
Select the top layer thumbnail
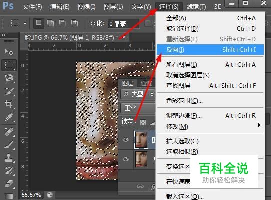141,140
